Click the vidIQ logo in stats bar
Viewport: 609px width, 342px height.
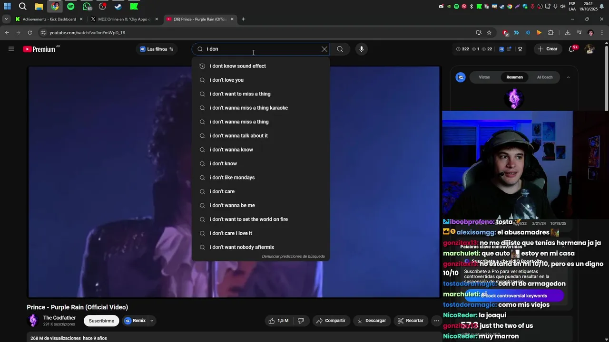coord(501,49)
